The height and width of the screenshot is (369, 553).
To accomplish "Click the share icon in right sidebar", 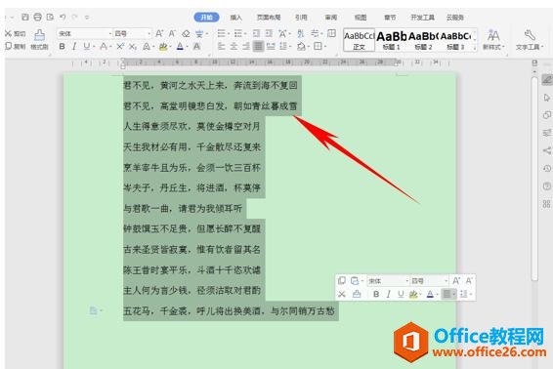I will click(x=547, y=150).
